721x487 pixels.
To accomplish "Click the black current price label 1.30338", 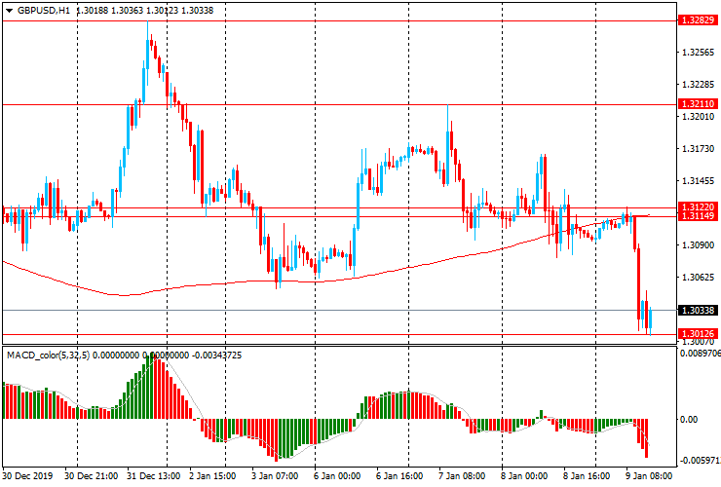I will [698, 311].
